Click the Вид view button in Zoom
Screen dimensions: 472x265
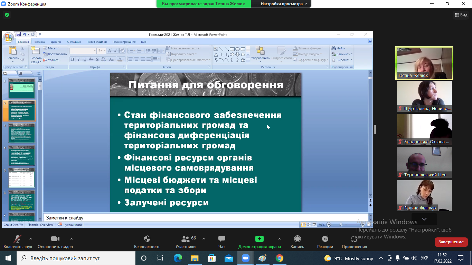[x=461, y=15]
